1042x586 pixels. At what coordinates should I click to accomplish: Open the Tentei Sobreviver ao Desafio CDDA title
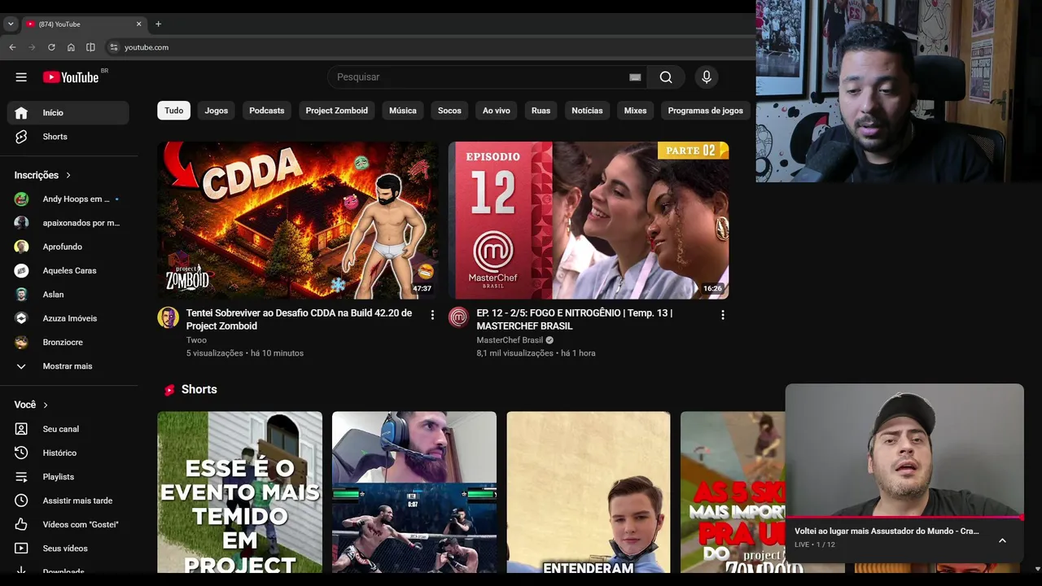pos(299,319)
